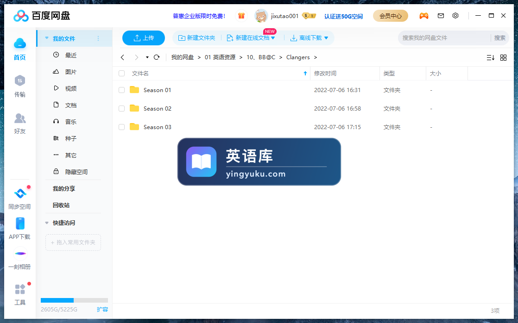The width and height of the screenshot is (518, 323).
Task: Navigate to 10、BB@C in the breadcrumb
Action: pyautogui.click(x=261, y=57)
